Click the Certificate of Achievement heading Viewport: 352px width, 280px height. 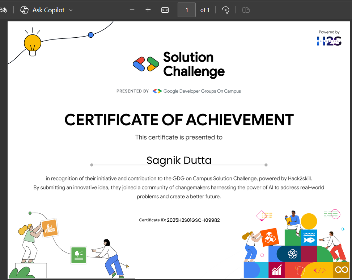179,120
